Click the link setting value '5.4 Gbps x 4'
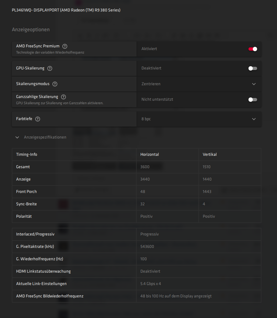Screen dimensions: 277x318 click(151, 284)
